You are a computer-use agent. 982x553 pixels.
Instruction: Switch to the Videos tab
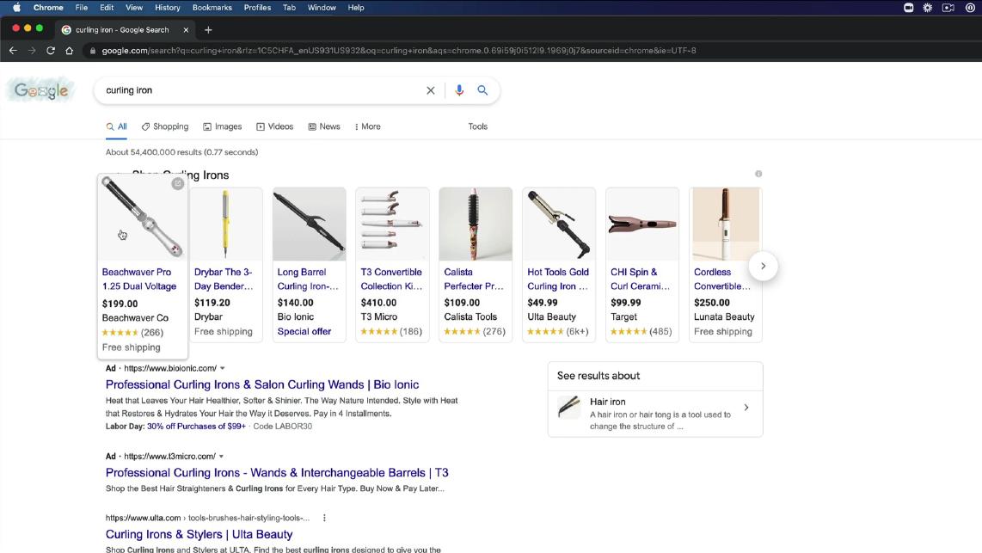pyautogui.click(x=274, y=126)
